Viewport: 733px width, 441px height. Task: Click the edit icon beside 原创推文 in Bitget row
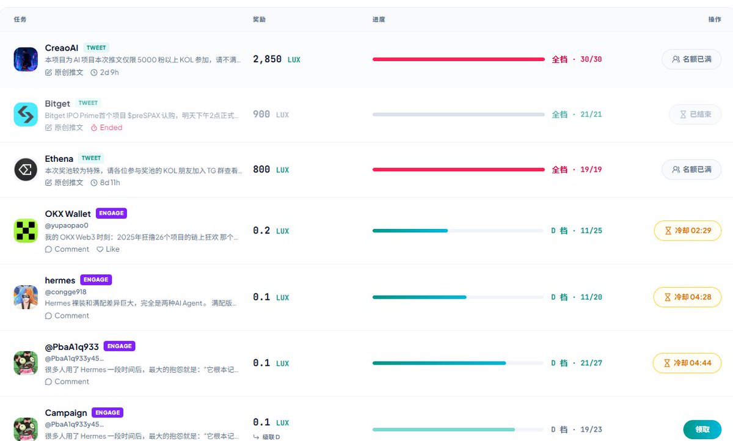49,128
